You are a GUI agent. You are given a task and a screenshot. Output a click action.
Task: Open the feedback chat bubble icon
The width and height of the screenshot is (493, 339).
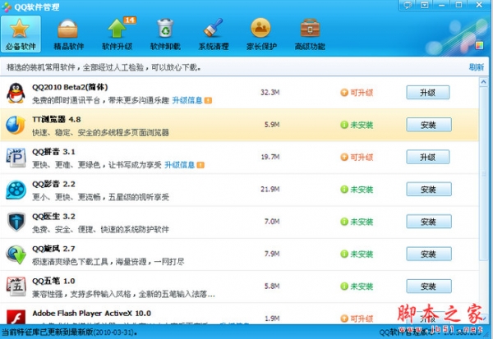pyautogui.click(x=408, y=5)
